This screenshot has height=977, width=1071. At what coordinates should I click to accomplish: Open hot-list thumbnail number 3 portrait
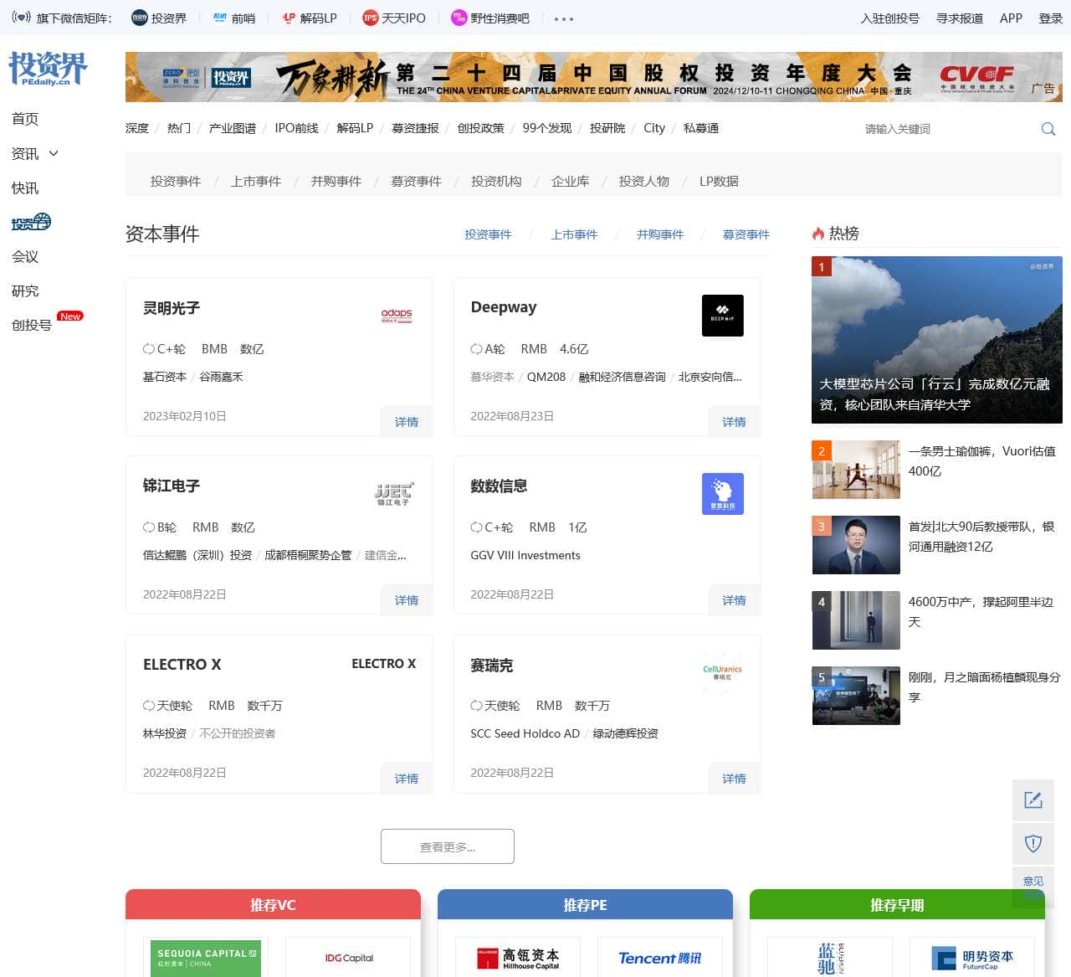[x=856, y=545]
